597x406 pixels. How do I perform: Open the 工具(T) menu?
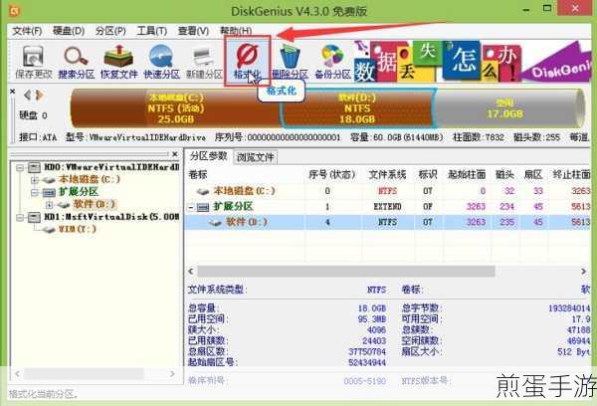(x=152, y=31)
